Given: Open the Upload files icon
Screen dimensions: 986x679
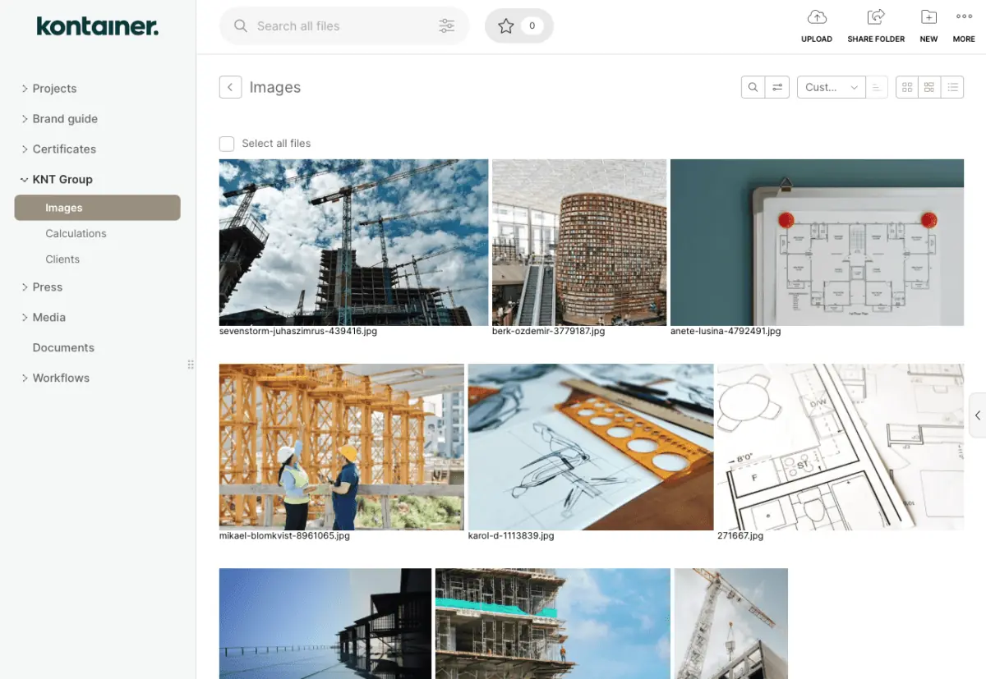Looking at the screenshot, I should (x=816, y=23).
